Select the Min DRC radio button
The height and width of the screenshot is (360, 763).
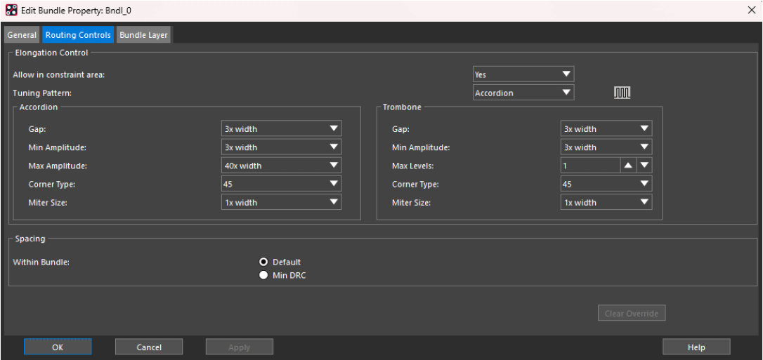click(x=264, y=275)
